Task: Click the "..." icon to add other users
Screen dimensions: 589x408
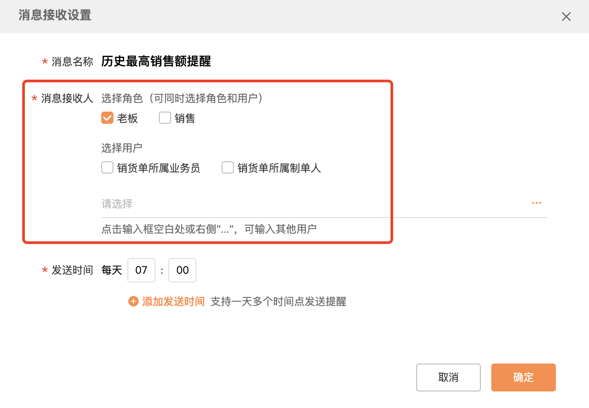Action: [x=536, y=202]
